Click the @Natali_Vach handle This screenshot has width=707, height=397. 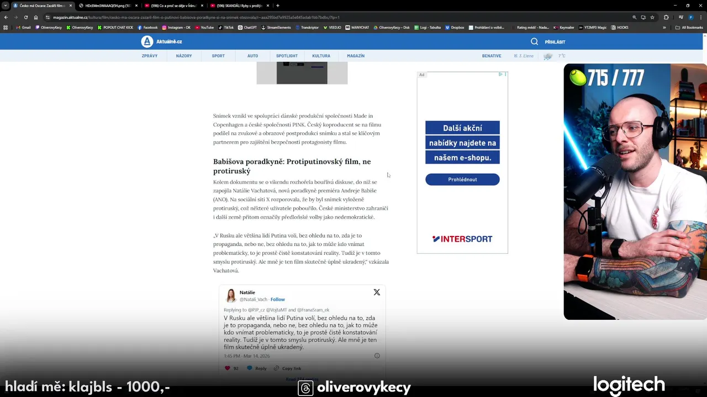point(254,299)
